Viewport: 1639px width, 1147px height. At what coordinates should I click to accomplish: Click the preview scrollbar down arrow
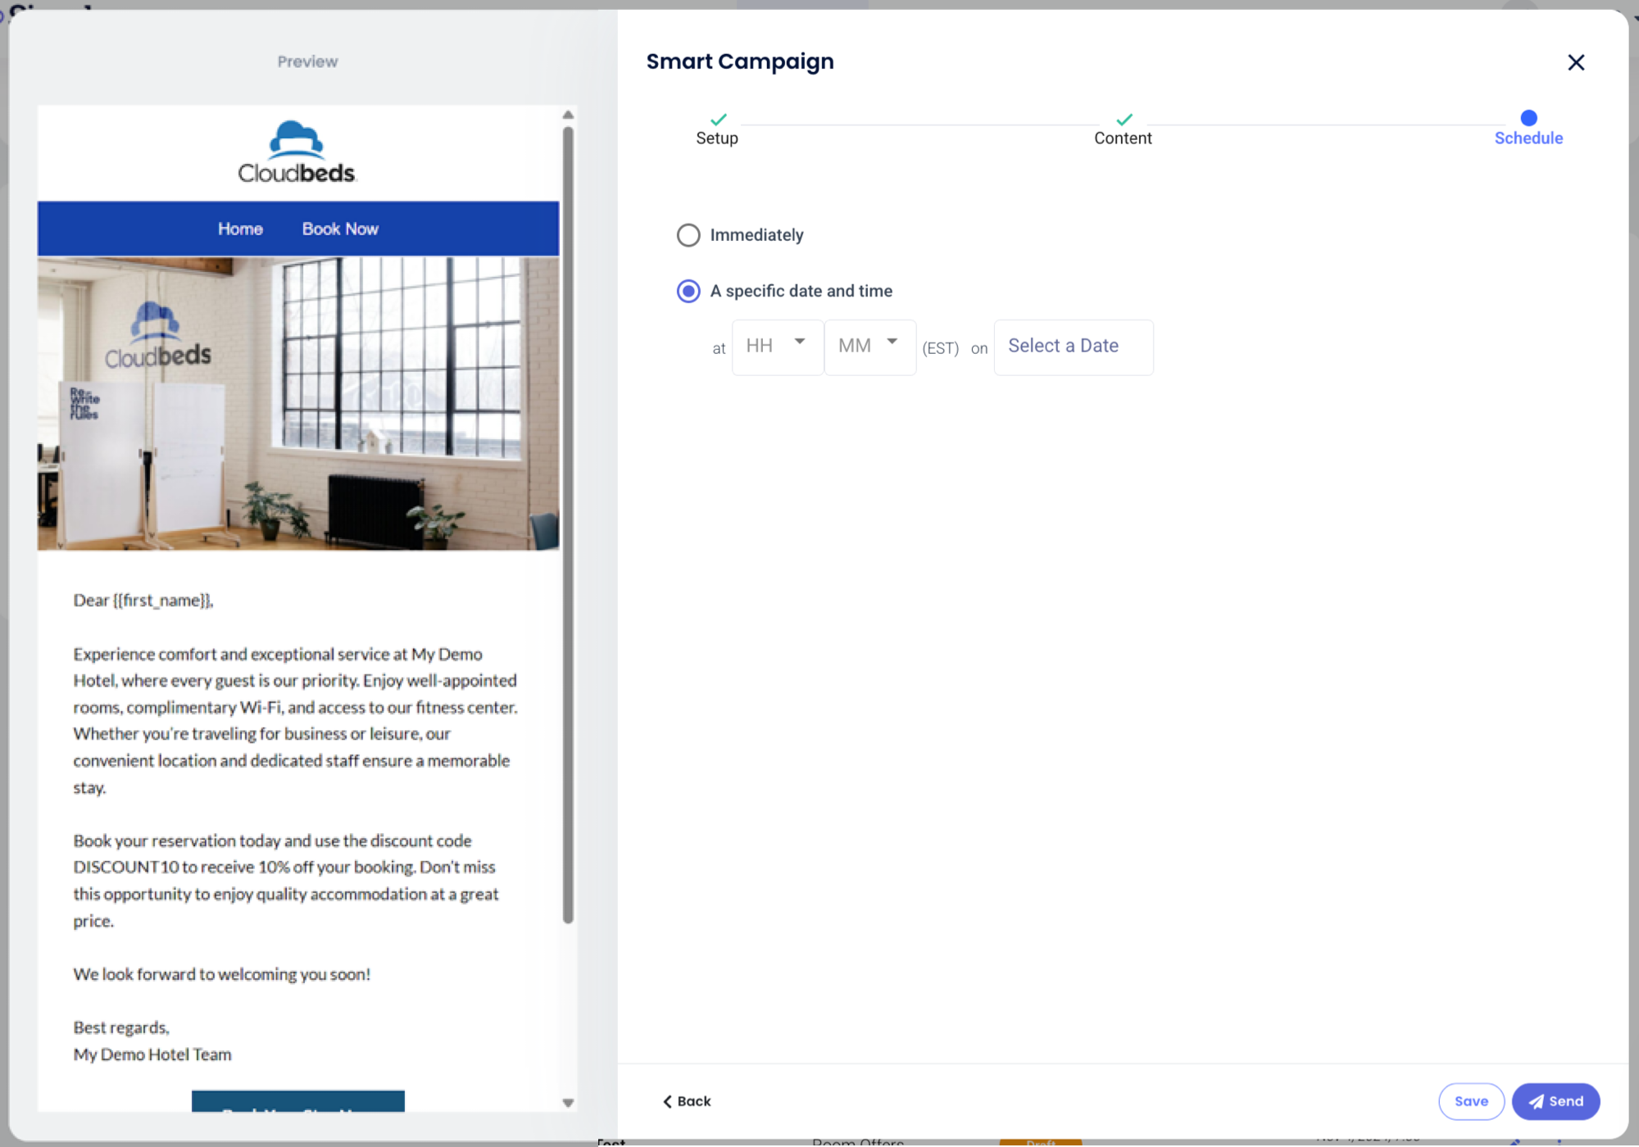[568, 1103]
